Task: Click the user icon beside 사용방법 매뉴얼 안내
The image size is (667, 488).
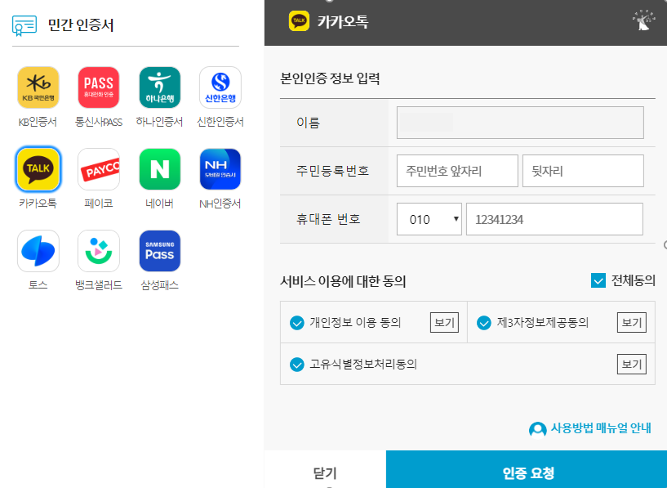Action: [x=538, y=429]
